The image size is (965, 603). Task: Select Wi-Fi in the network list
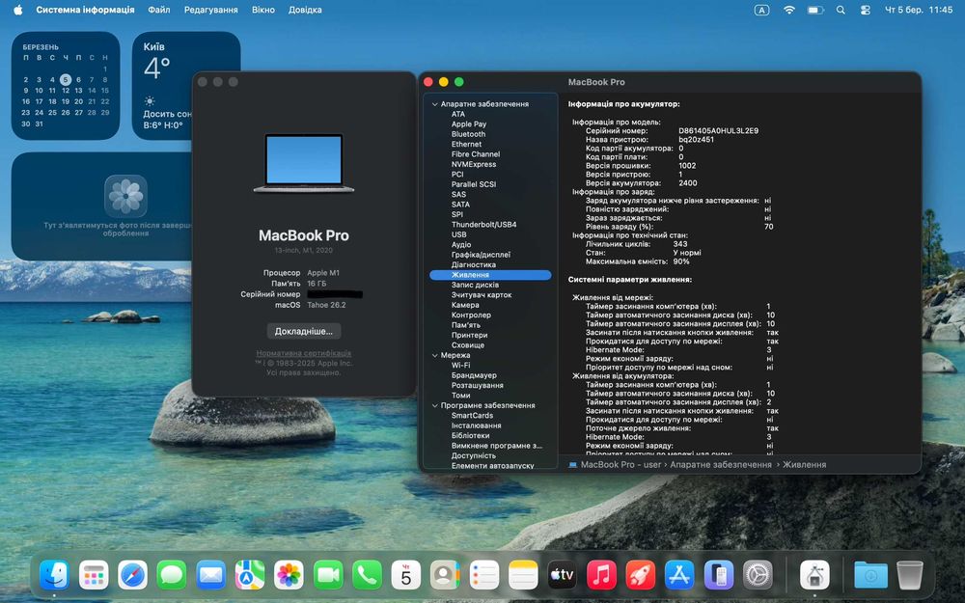pyautogui.click(x=460, y=366)
